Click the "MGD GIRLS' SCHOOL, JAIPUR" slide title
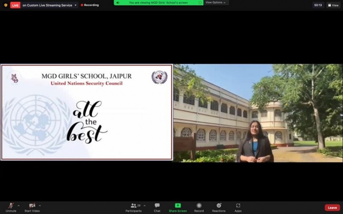The image size is (343, 214). tap(87, 76)
